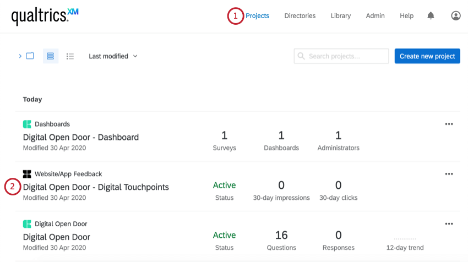
Task: Open the Admin page
Action: (376, 16)
